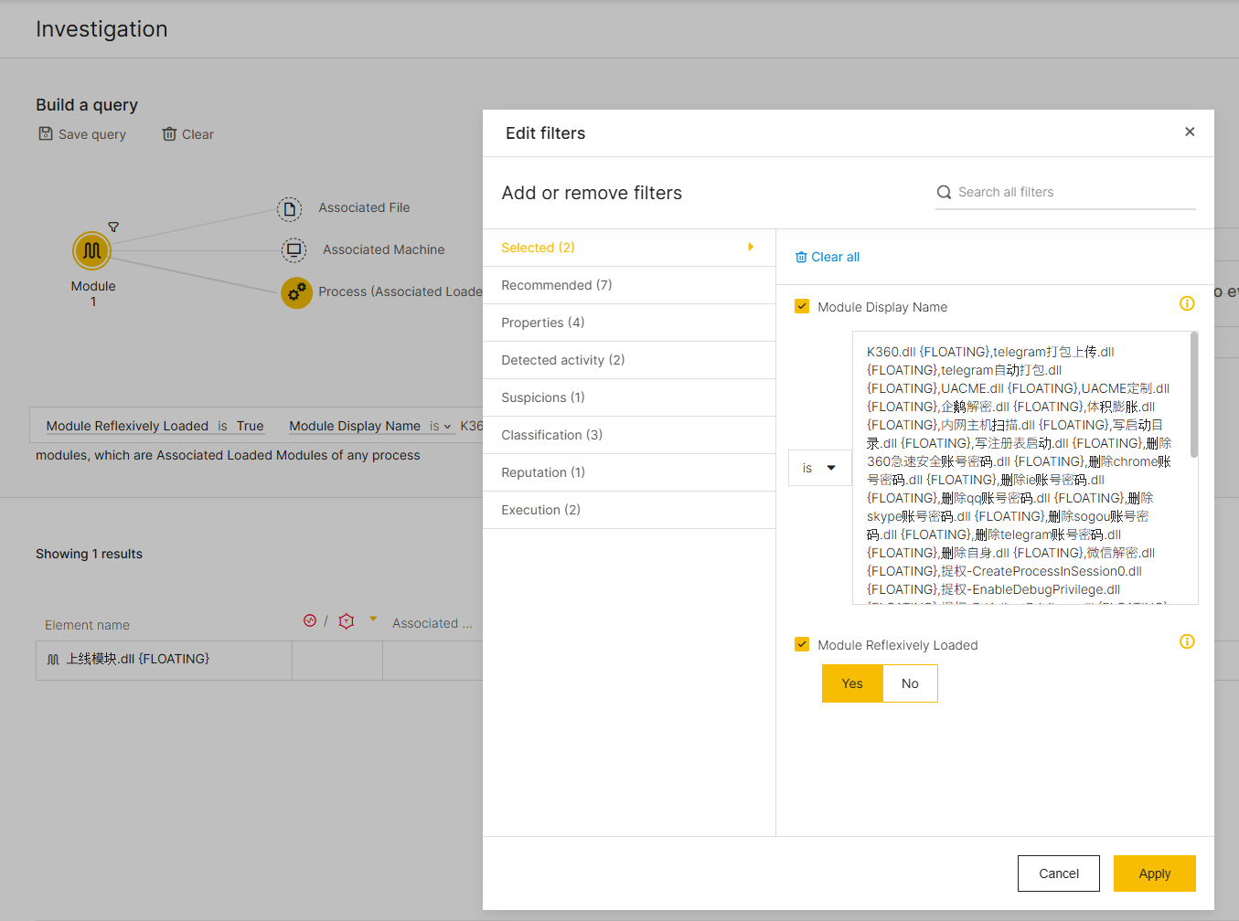Open the Selected (2) filter category
The height and width of the screenshot is (921, 1239).
(x=629, y=248)
